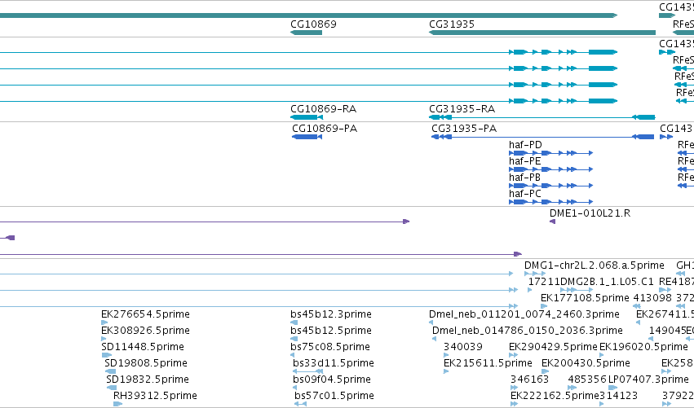Select the CG31935-RA transcript label

coord(462,109)
